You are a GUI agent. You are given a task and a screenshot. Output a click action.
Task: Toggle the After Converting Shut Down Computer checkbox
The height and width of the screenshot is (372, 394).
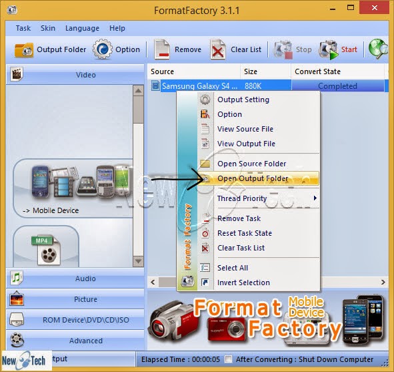pos(228,359)
